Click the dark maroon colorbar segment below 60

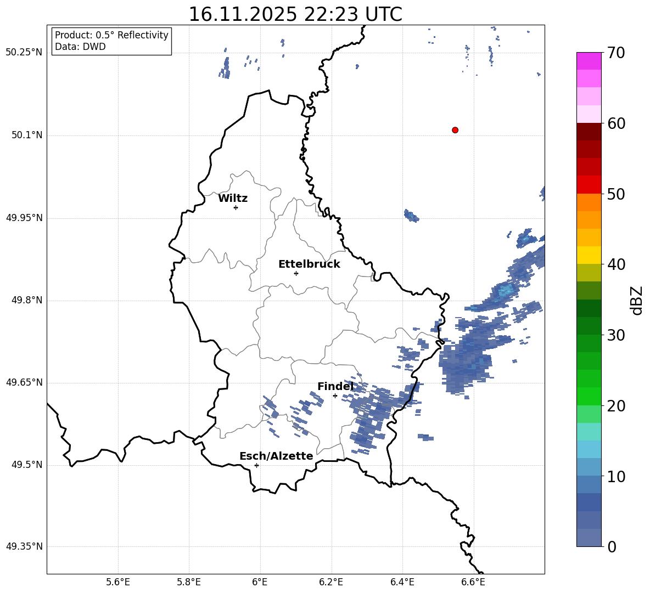[x=589, y=132]
